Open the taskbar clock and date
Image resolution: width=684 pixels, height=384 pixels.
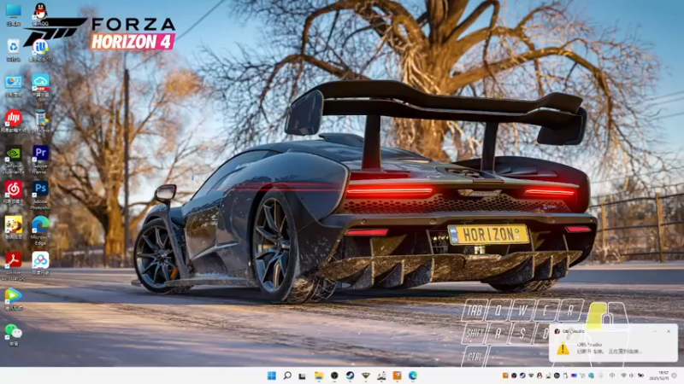point(659,375)
